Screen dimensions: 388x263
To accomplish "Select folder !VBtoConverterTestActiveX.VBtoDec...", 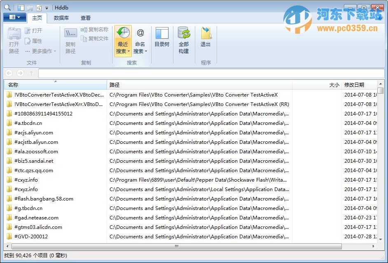I will (x=59, y=95).
